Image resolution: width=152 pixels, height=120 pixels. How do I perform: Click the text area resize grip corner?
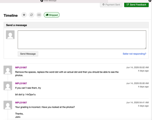(x=145, y=48)
